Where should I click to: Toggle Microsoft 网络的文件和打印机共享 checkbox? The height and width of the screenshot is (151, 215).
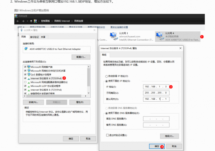click(25, 71)
